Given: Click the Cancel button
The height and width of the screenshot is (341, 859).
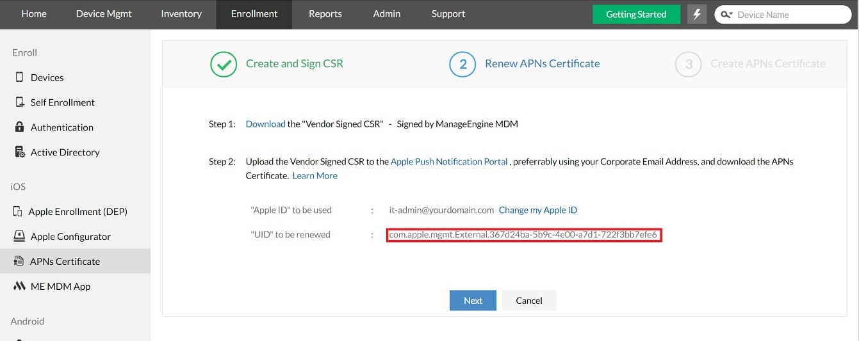Looking at the screenshot, I should pyautogui.click(x=529, y=300).
